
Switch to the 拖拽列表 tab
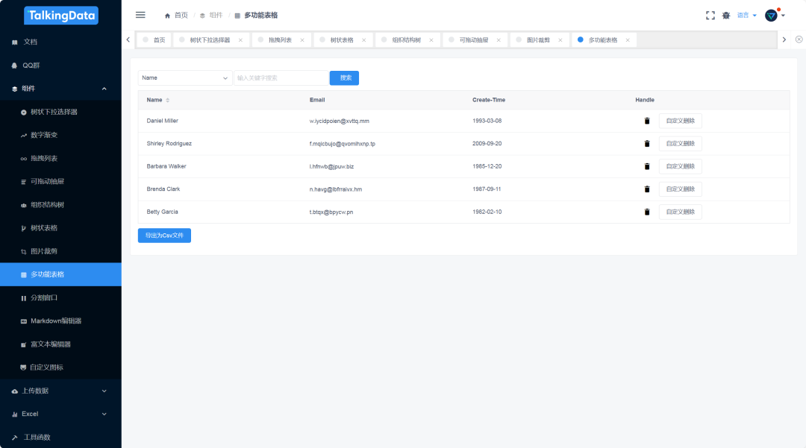pos(280,40)
